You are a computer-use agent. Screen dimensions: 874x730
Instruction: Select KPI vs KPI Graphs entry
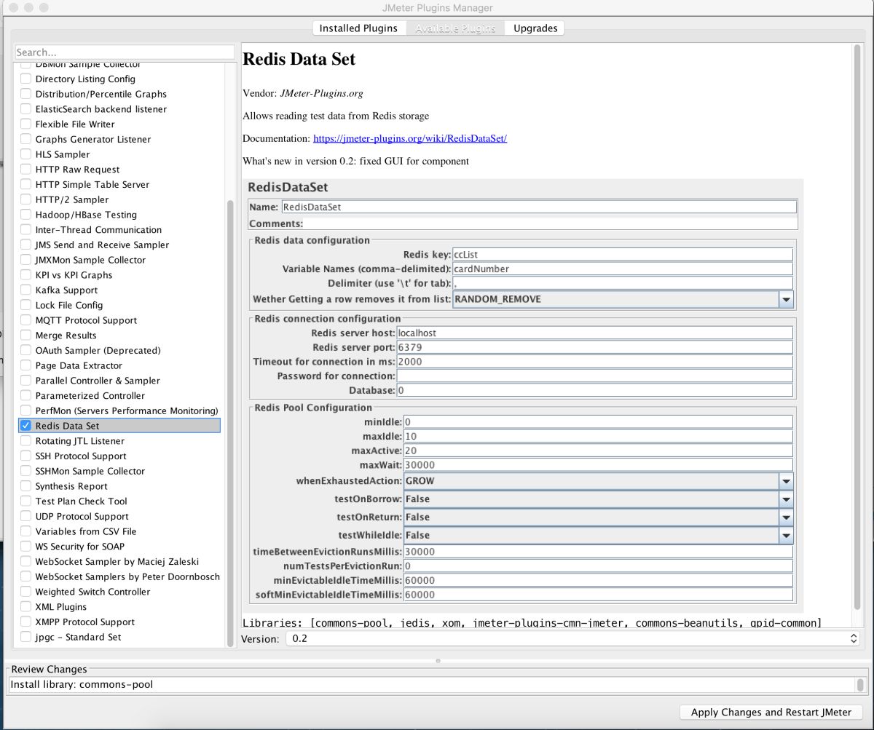click(74, 275)
